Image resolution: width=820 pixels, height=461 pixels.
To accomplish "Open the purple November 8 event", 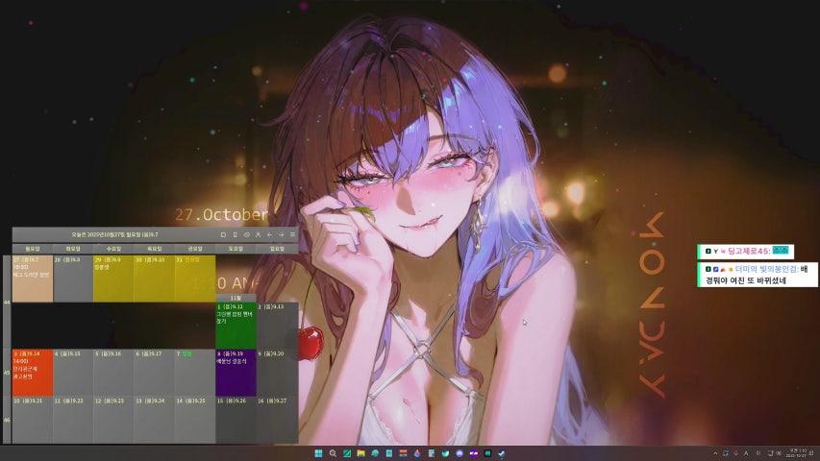I will (x=236, y=373).
